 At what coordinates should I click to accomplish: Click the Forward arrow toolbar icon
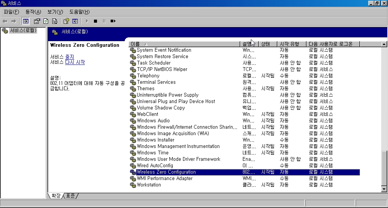click(14, 21)
